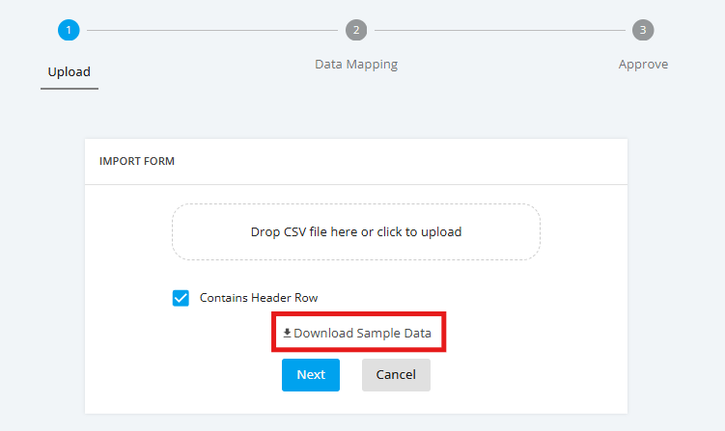Click the download arrow icon

(287, 333)
